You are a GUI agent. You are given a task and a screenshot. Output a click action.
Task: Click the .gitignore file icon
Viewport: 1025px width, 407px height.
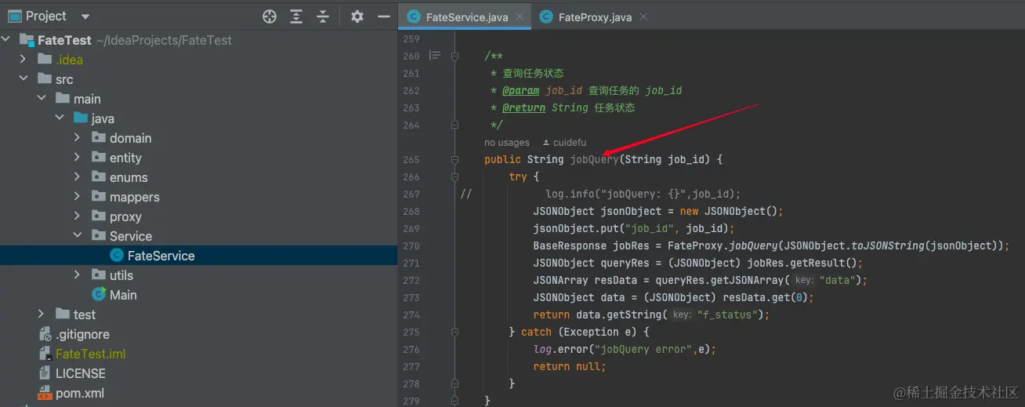click(45, 334)
